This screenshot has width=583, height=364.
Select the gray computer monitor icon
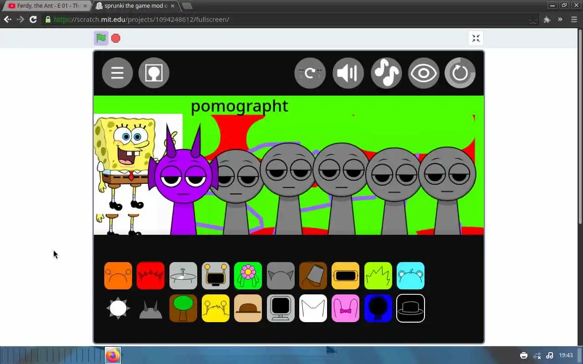pos(281,308)
